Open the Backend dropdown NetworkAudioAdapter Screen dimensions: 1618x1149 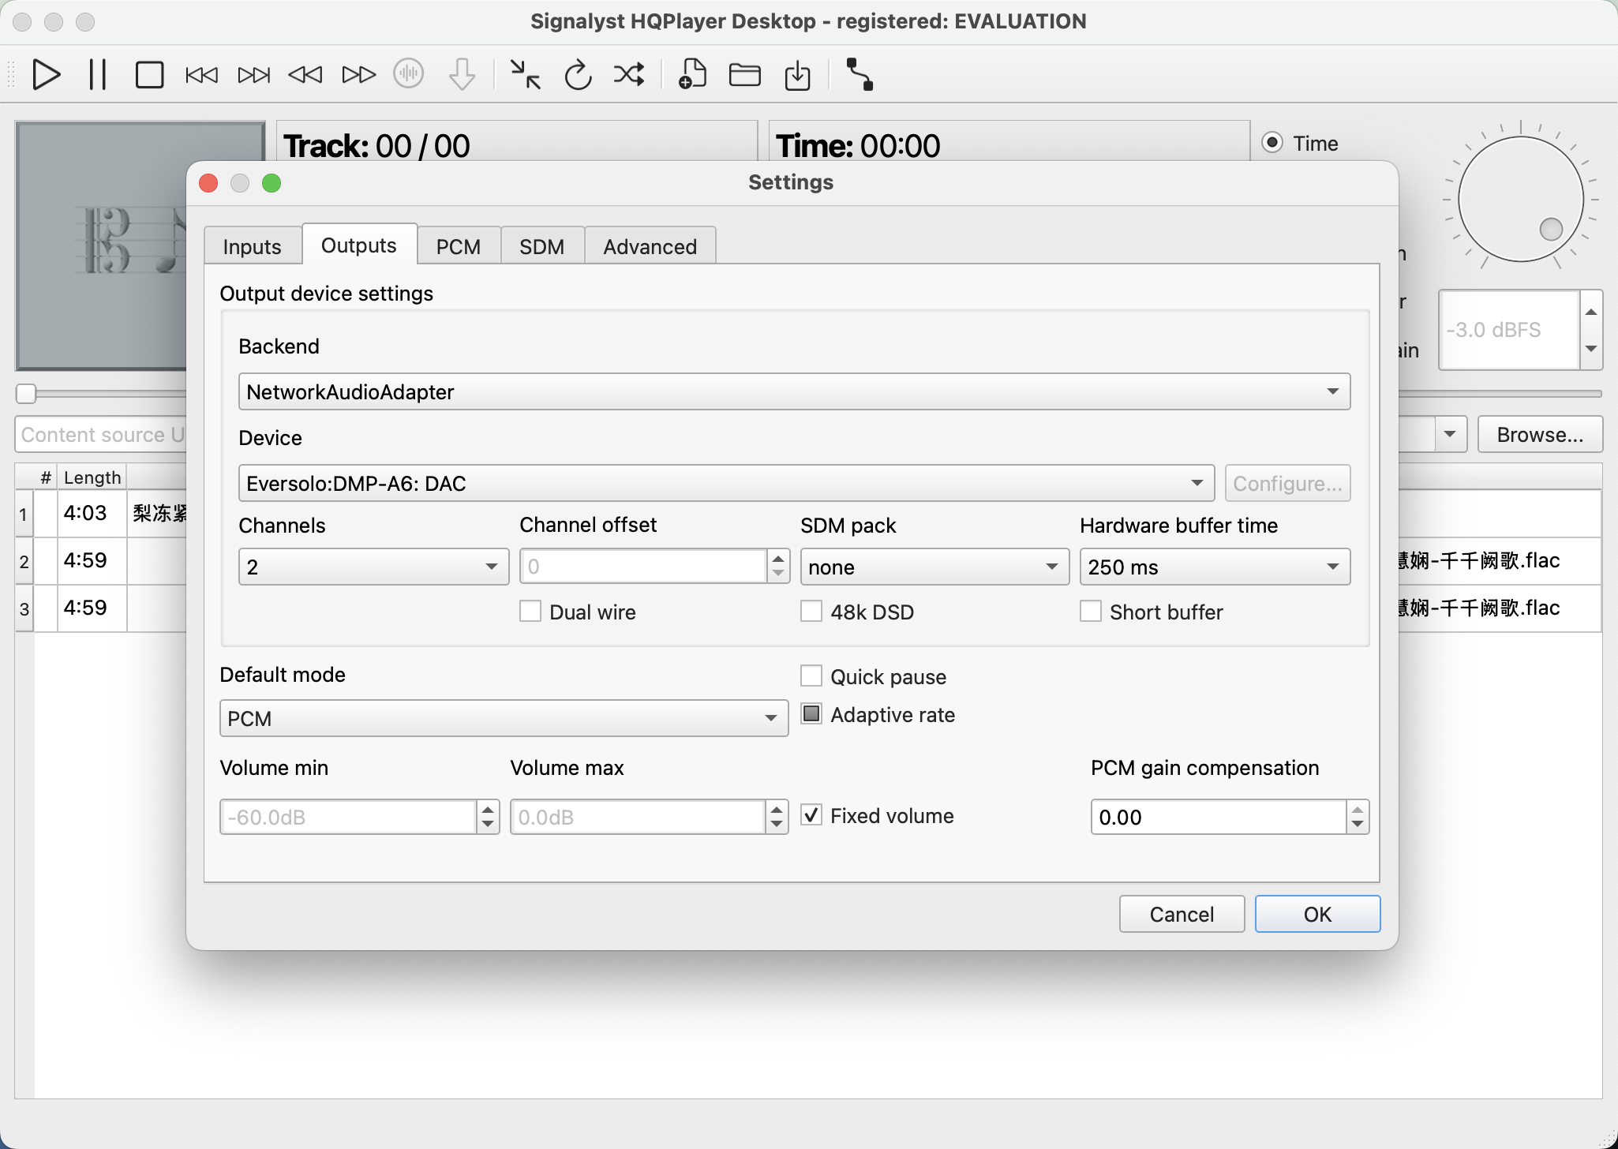(x=793, y=391)
